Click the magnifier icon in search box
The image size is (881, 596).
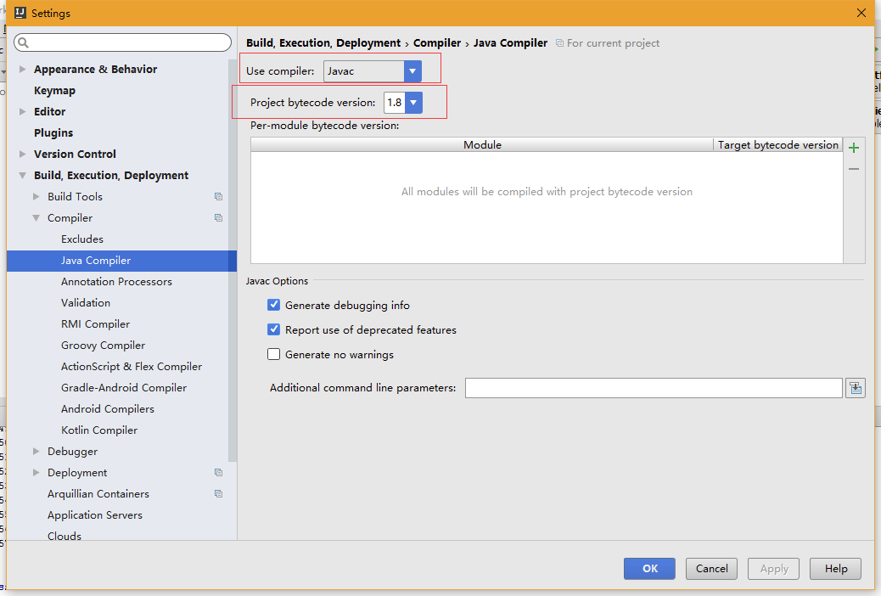[x=23, y=42]
